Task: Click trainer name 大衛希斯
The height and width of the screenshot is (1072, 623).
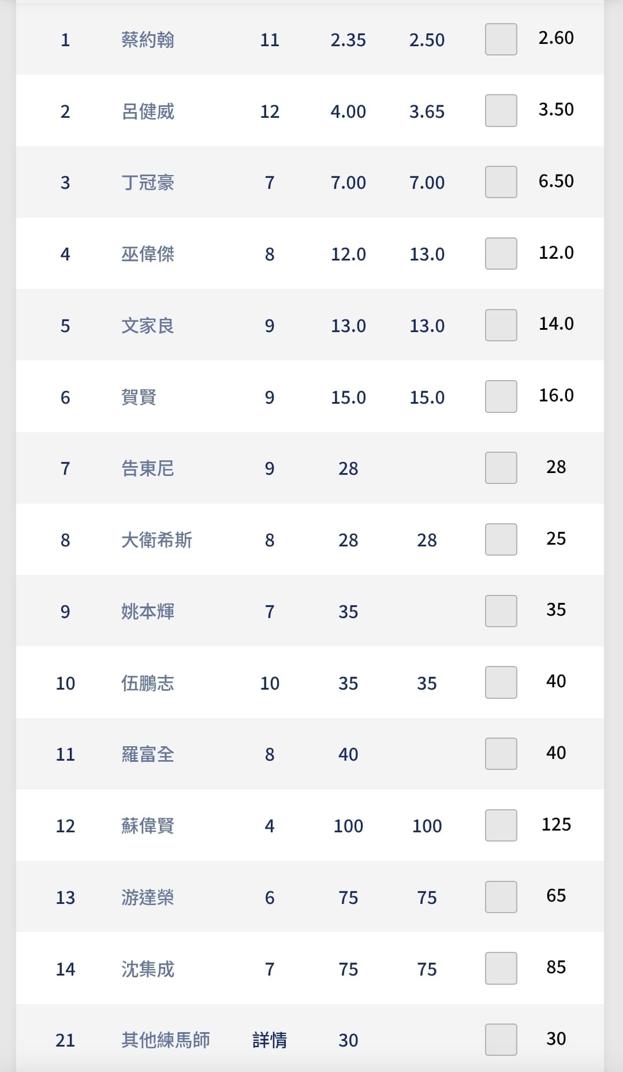Action: pyautogui.click(x=156, y=540)
